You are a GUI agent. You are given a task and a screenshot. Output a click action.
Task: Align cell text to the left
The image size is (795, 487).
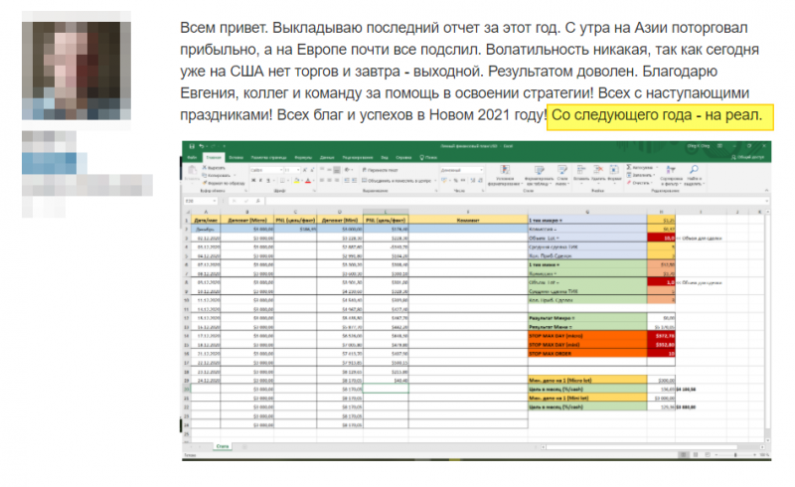[322, 181]
